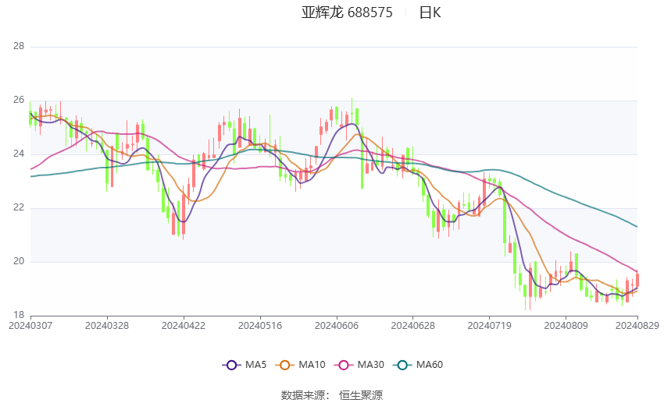Click the 20240719 date axis label
Viewport: 664px width, 403px height.
(490, 326)
